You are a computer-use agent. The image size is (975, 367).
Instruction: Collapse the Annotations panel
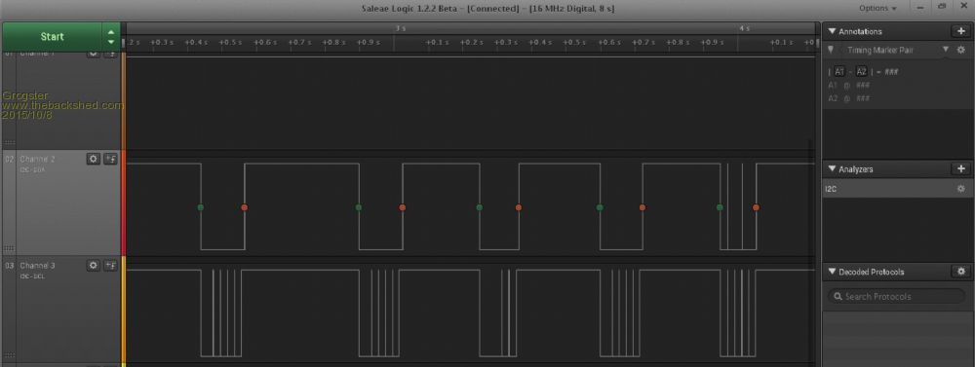tap(832, 31)
